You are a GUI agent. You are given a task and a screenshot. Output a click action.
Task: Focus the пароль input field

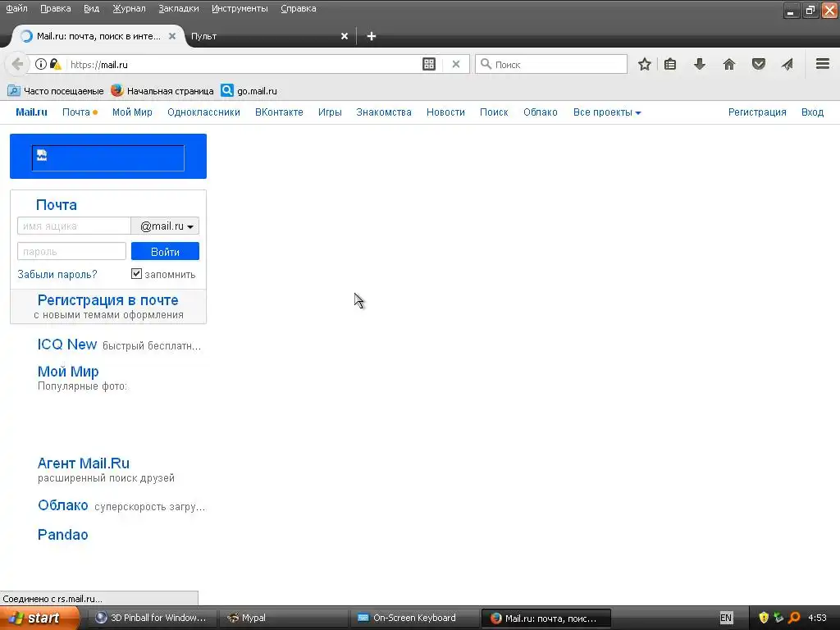coord(72,251)
